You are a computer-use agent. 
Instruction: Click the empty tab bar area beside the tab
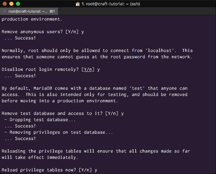137,11
